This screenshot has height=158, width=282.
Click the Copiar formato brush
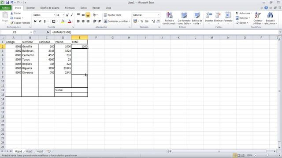20,23
